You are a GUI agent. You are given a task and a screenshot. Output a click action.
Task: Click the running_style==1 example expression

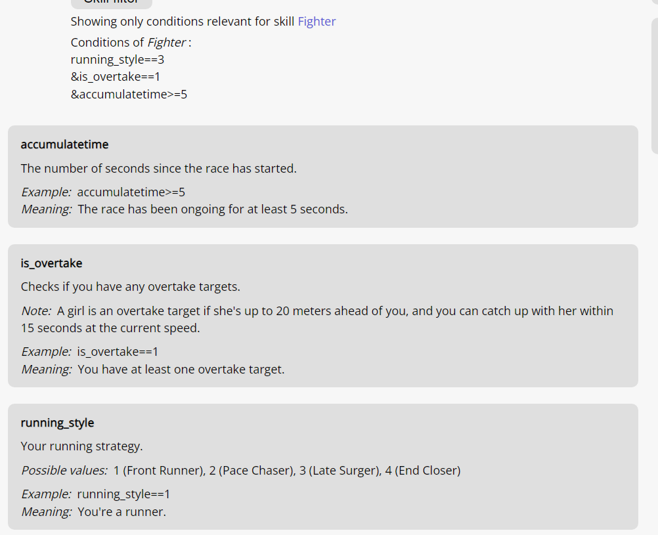[x=123, y=494]
